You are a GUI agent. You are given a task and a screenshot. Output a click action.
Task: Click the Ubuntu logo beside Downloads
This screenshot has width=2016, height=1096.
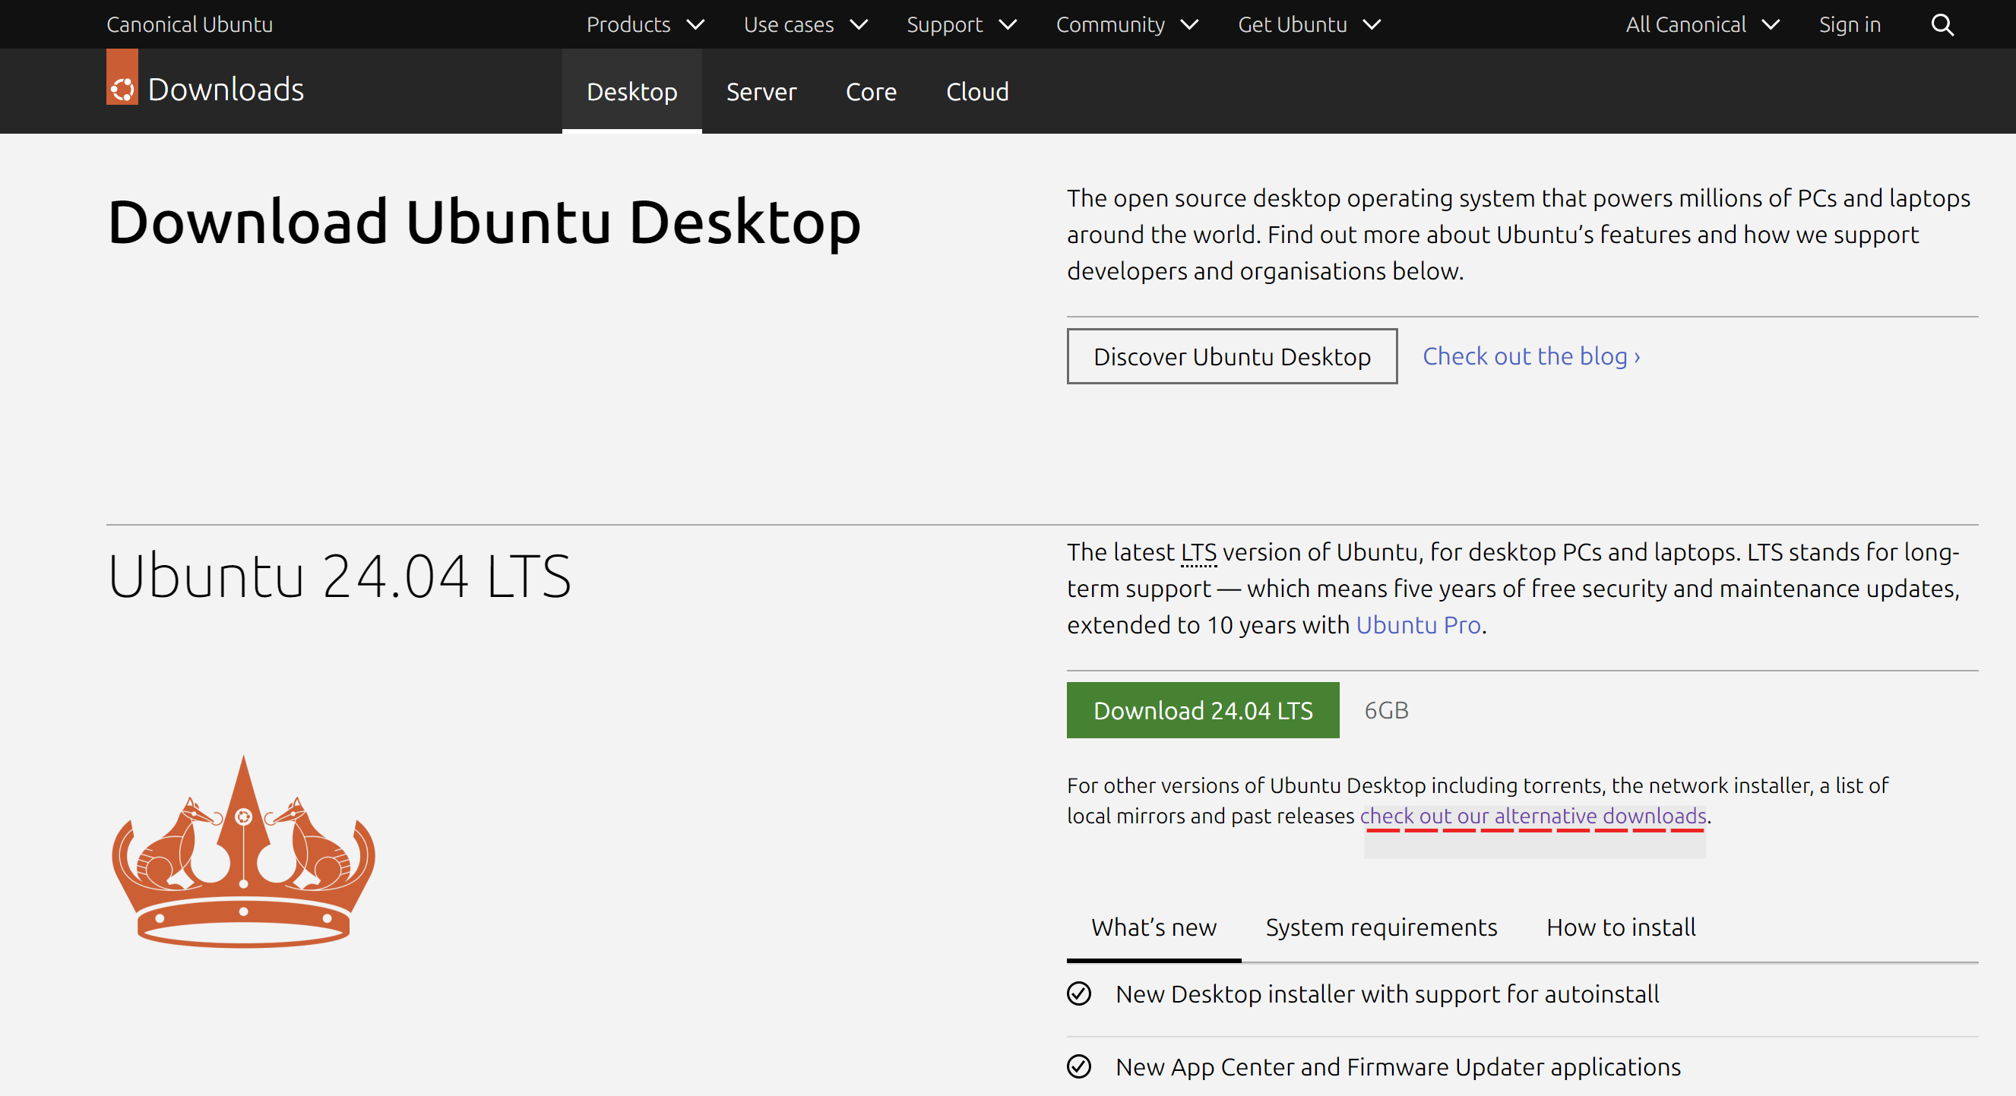[122, 88]
